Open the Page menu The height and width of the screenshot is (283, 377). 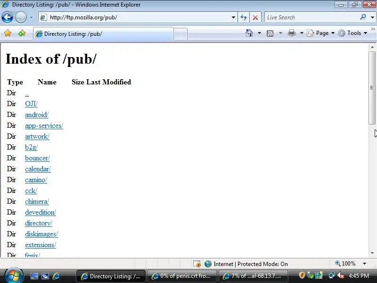click(x=321, y=33)
